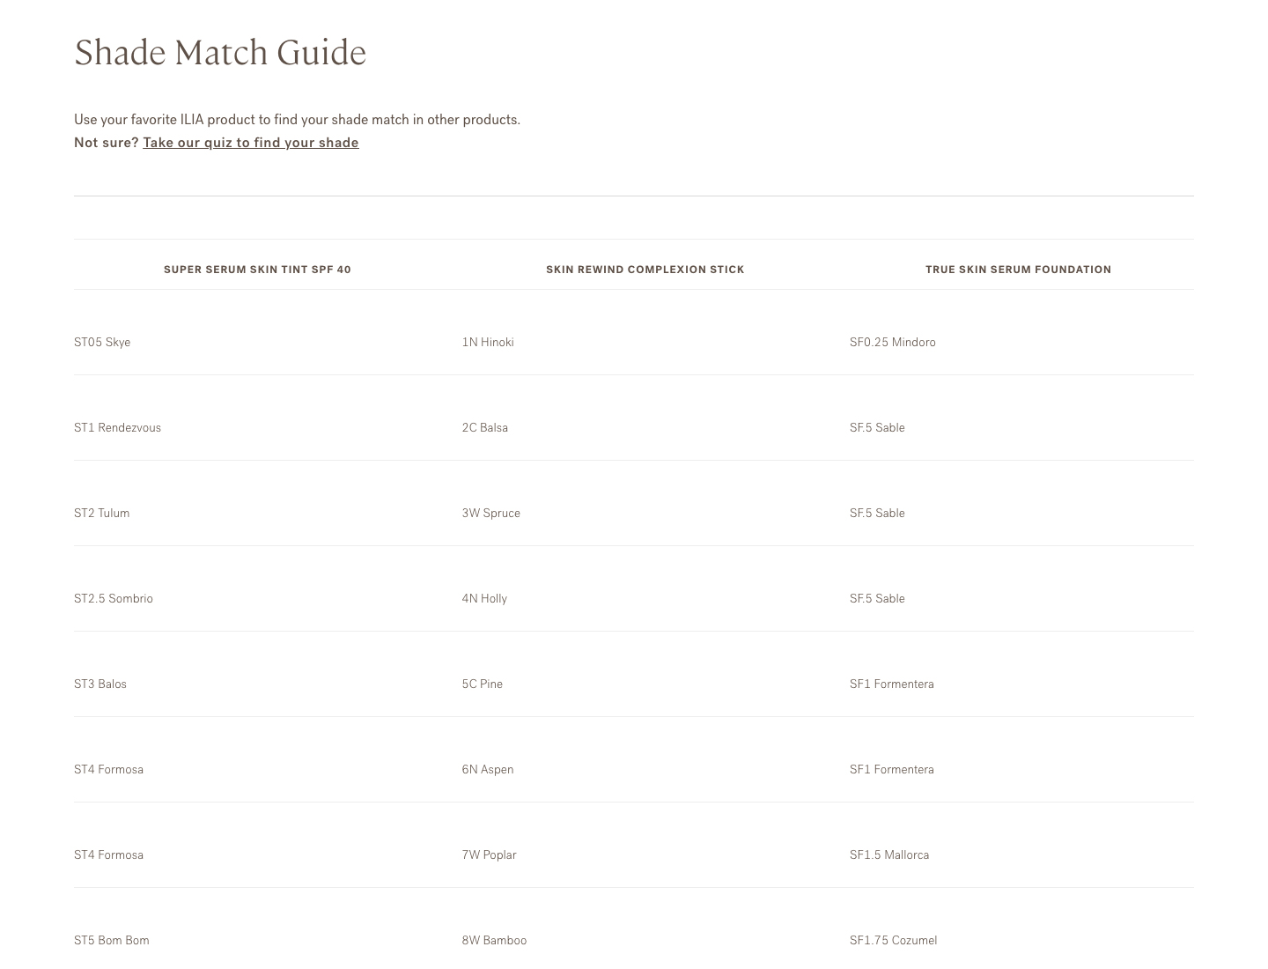Pick the SF1.5 Mallorca shade entry
This screenshot has height=969, width=1268.
pos(889,855)
